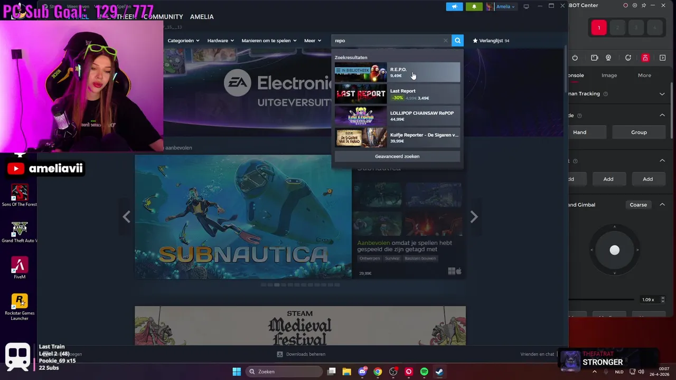Clear the Steam search field with X
This screenshot has height=380, width=676.
click(x=445, y=40)
